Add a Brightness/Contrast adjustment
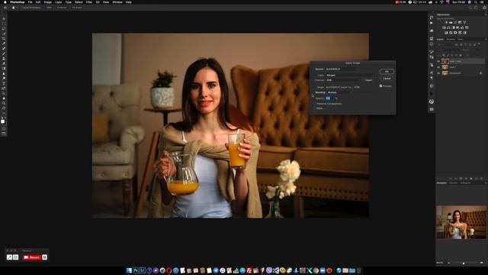 446,22
